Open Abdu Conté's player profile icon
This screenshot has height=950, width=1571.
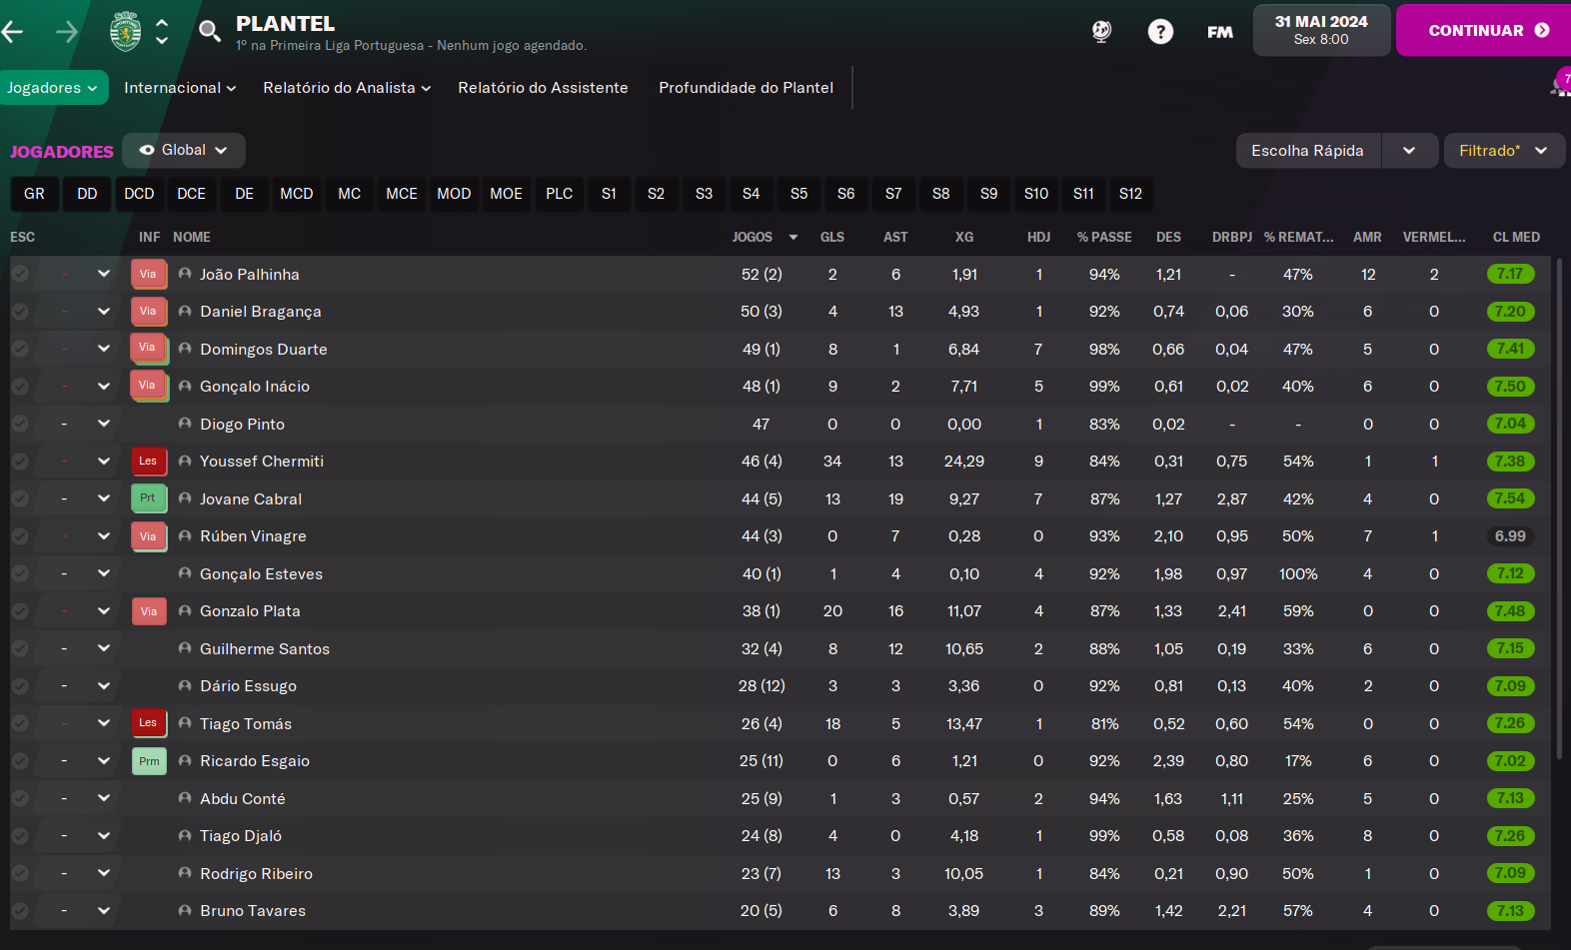(185, 798)
